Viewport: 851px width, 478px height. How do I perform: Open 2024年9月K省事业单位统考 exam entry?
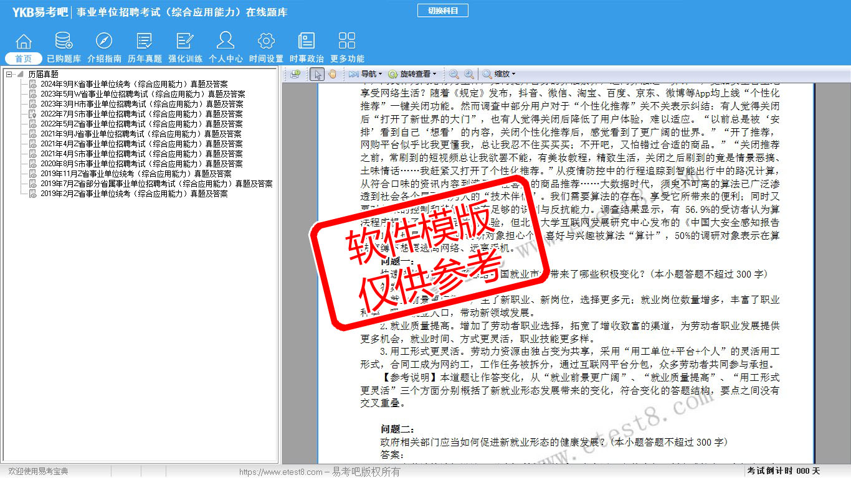(133, 84)
